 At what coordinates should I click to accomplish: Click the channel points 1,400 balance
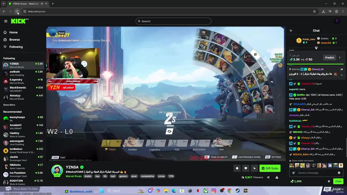[296, 181]
